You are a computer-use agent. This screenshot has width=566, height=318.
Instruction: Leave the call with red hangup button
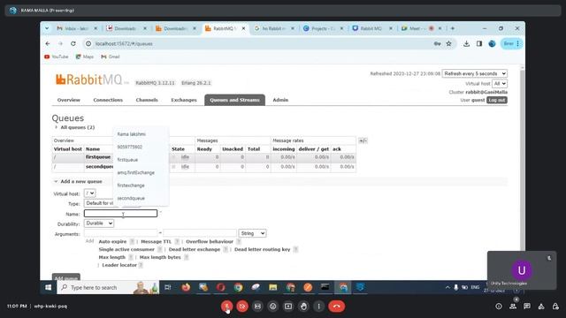click(336, 307)
